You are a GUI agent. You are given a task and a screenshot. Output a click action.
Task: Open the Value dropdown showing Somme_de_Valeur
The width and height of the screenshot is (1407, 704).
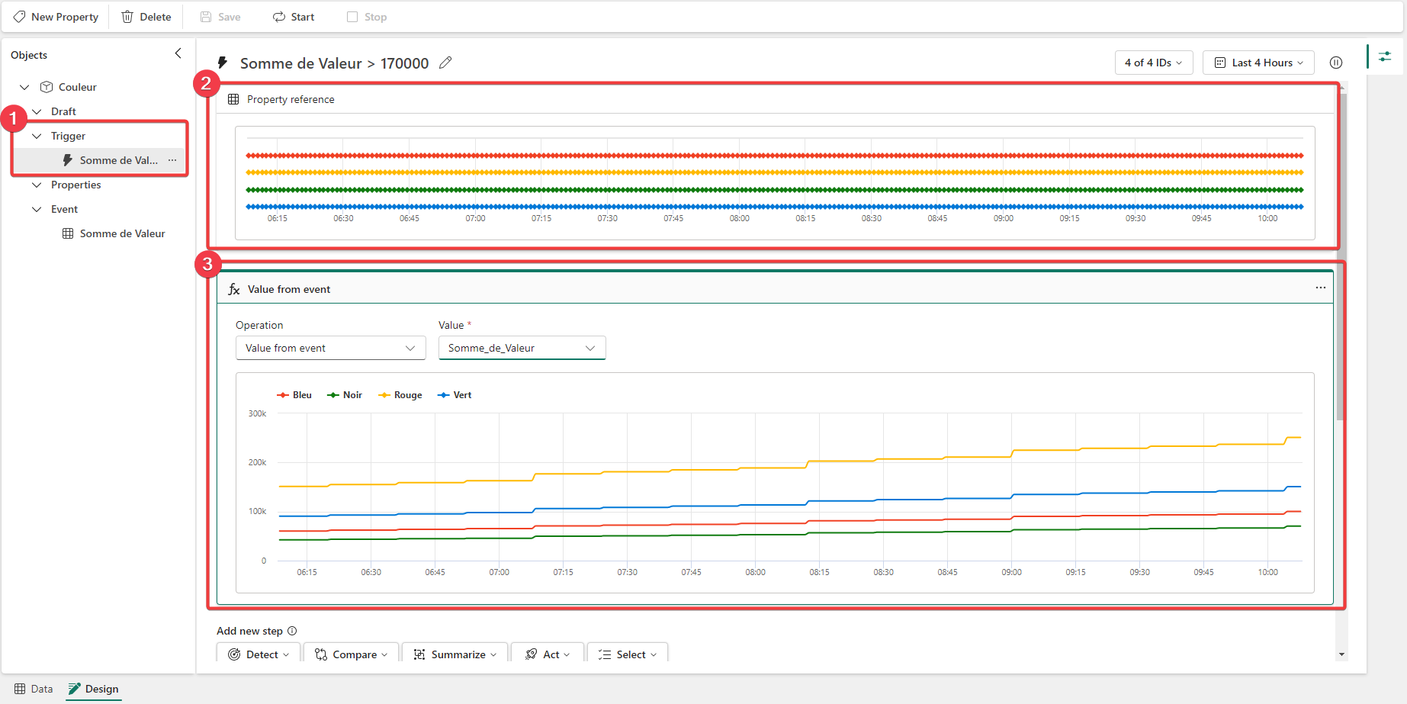(x=522, y=348)
